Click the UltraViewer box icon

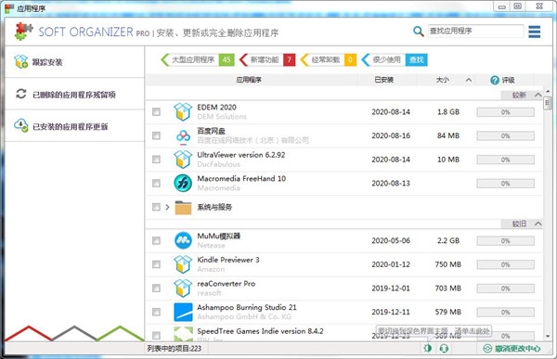click(x=183, y=160)
